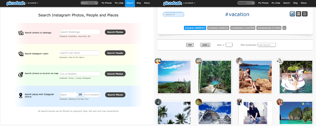This screenshot has width=316, height=126.
Task: Select highlighted Search tab on Search page
Action: (x=130, y=3)
